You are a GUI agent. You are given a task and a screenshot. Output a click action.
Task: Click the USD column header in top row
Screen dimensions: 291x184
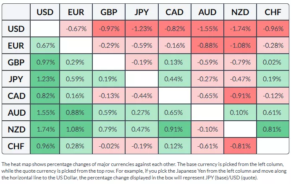pos(45,12)
